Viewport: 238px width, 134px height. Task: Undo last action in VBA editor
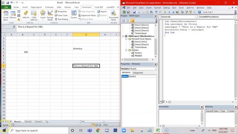156,12
